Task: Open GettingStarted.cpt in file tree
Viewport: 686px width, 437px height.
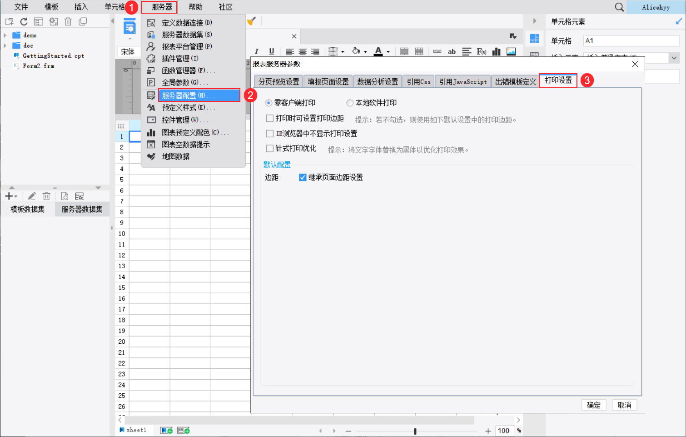Action: [x=53, y=56]
